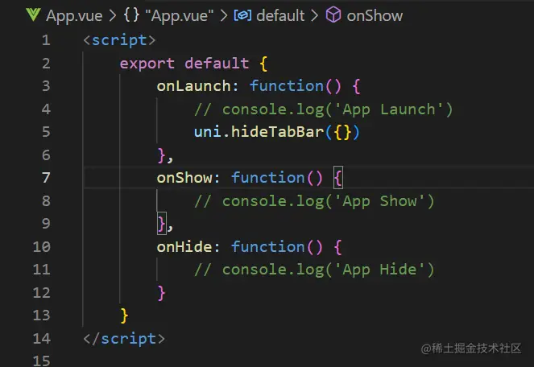The height and width of the screenshot is (367, 534).
Task: Click line number 5 in gutter
Action: pyautogui.click(x=46, y=132)
